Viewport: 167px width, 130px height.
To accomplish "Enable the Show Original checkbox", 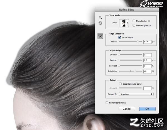I will coord(134,25).
